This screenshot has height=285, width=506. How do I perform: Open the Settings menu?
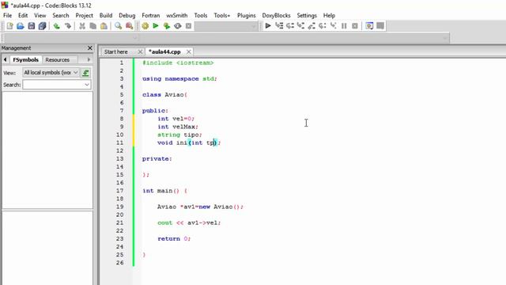click(307, 15)
